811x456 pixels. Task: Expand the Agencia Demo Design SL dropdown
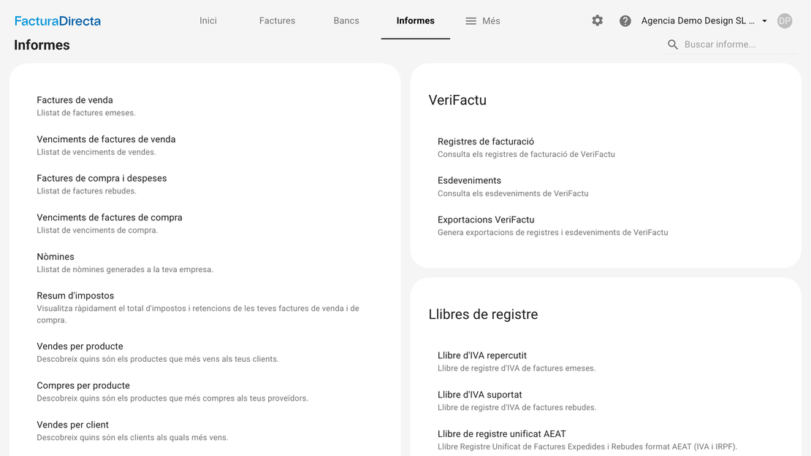click(764, 21)
